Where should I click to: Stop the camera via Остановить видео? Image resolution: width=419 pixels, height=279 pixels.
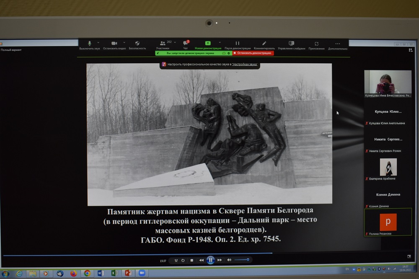click(x=114, y=44)
